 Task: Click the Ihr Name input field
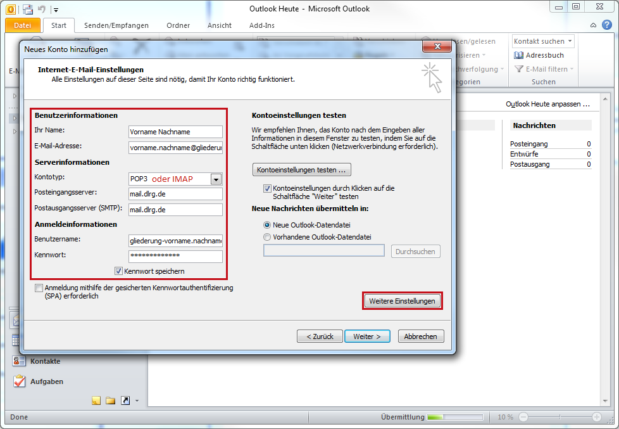175,132
